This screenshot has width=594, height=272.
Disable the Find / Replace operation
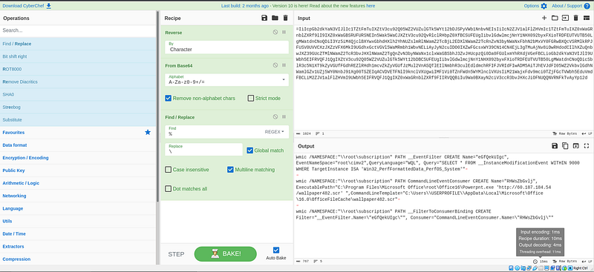275,117
